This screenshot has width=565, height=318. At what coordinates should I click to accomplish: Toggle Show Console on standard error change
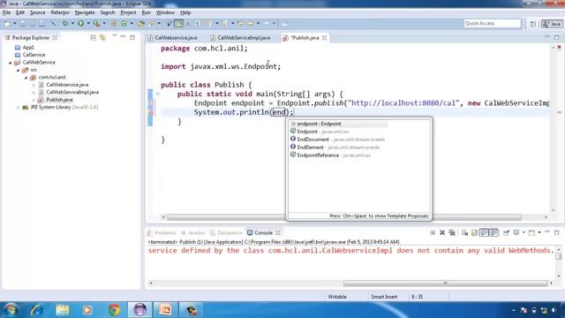(493, 232)
